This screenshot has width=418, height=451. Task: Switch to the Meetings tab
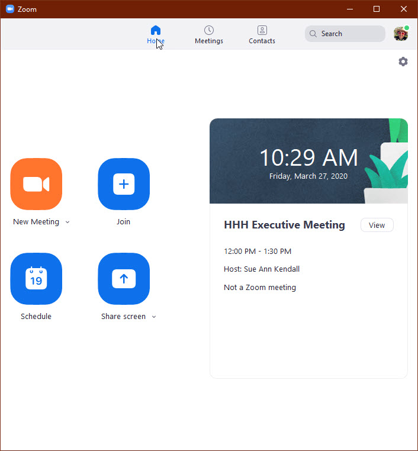pos(209,34)
